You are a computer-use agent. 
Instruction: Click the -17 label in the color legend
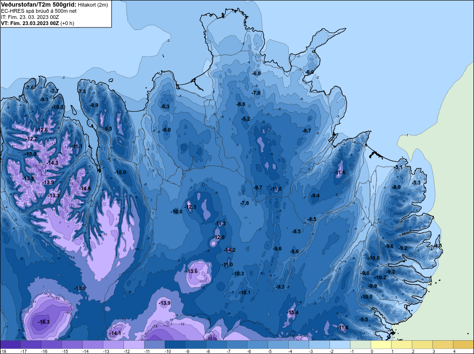click(23, 351)
